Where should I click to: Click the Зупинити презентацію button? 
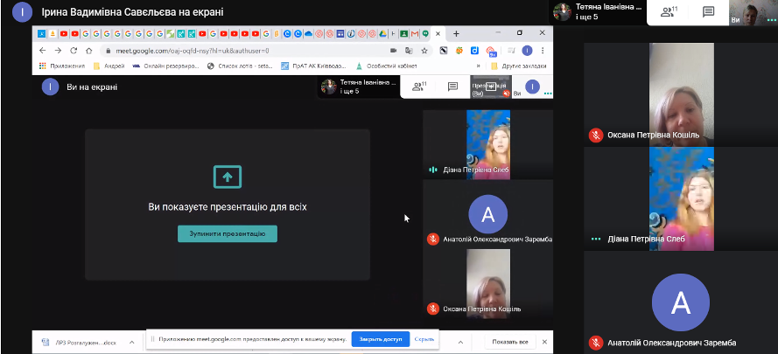tap(228, 233)
